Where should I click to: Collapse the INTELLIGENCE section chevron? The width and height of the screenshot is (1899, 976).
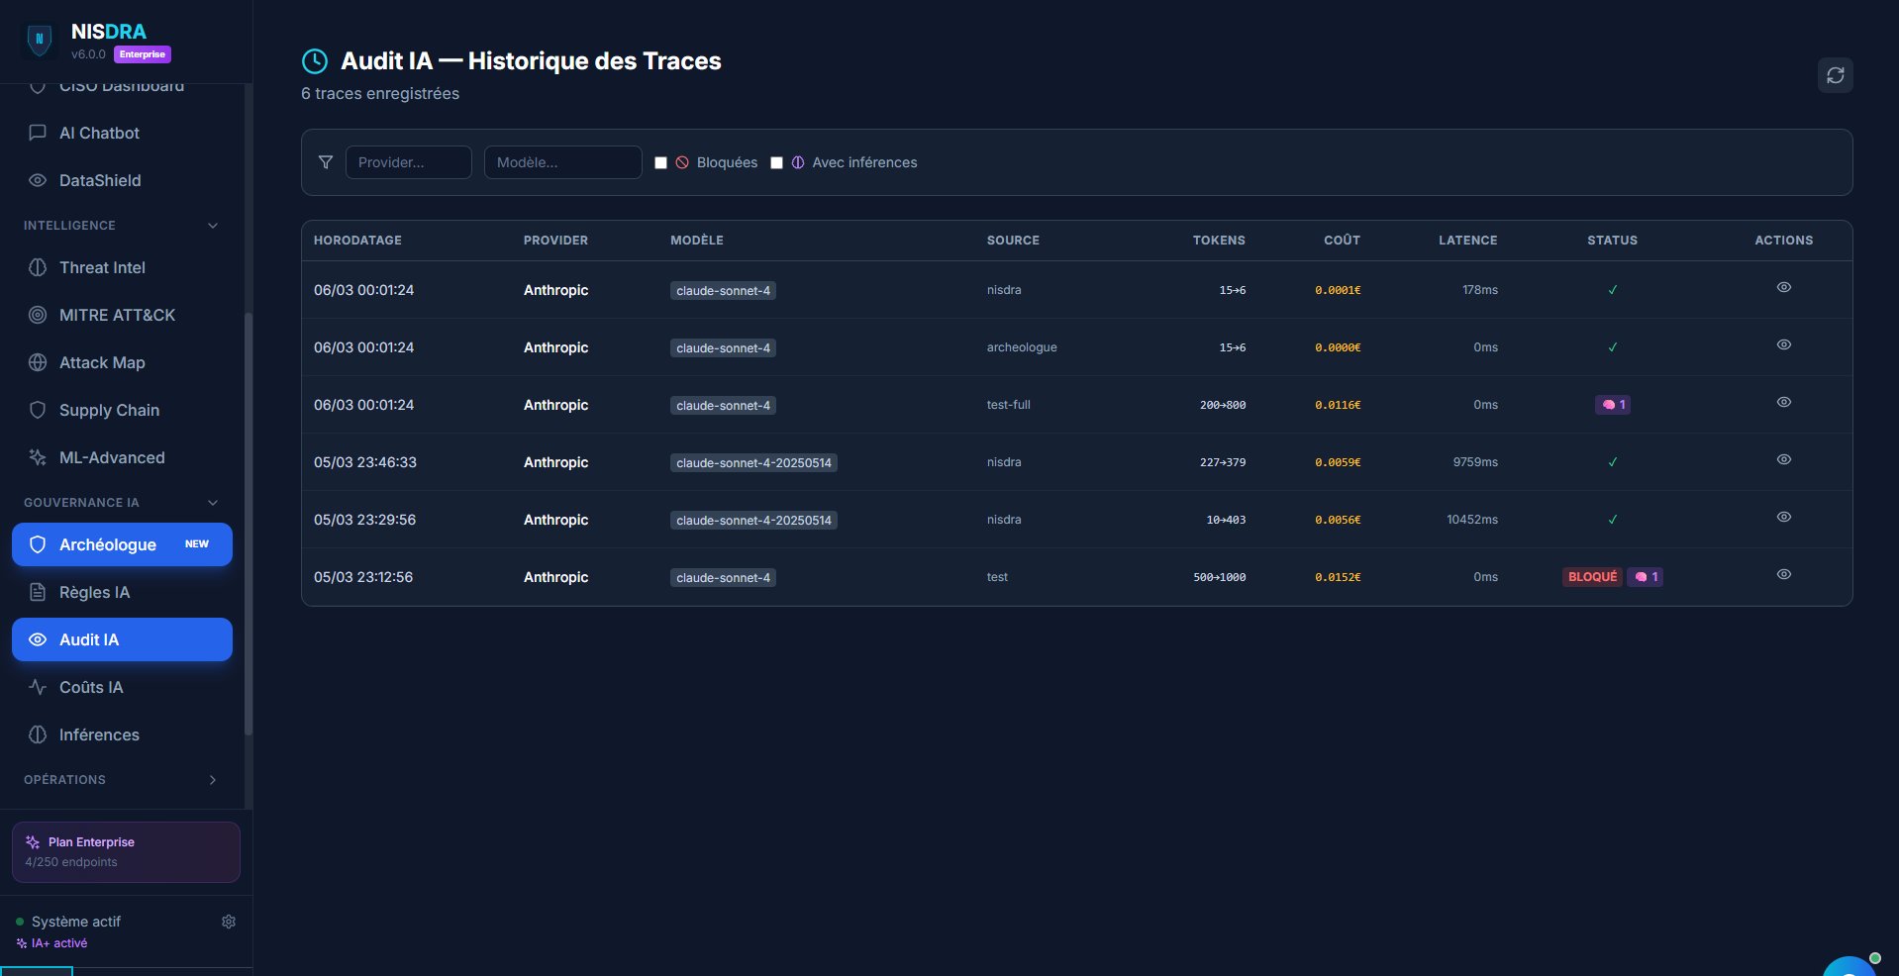coord(213,226)
